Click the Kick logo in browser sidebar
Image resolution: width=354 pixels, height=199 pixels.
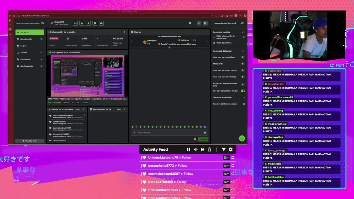(x=10, y=29)
